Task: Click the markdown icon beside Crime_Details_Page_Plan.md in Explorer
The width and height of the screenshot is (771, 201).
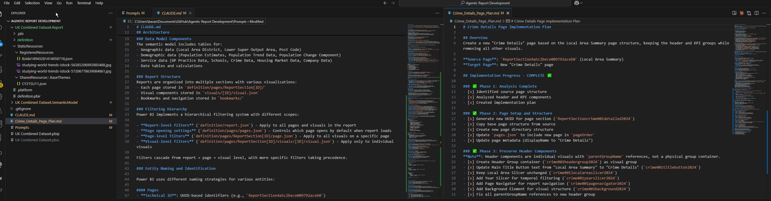Action: coord(12,121)
